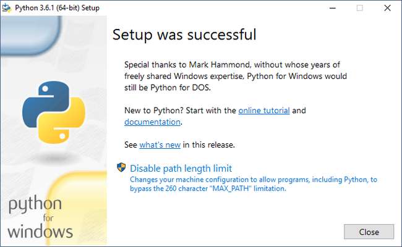
Task: Minimize the Python Setup window
Action: tap(331, 7)
